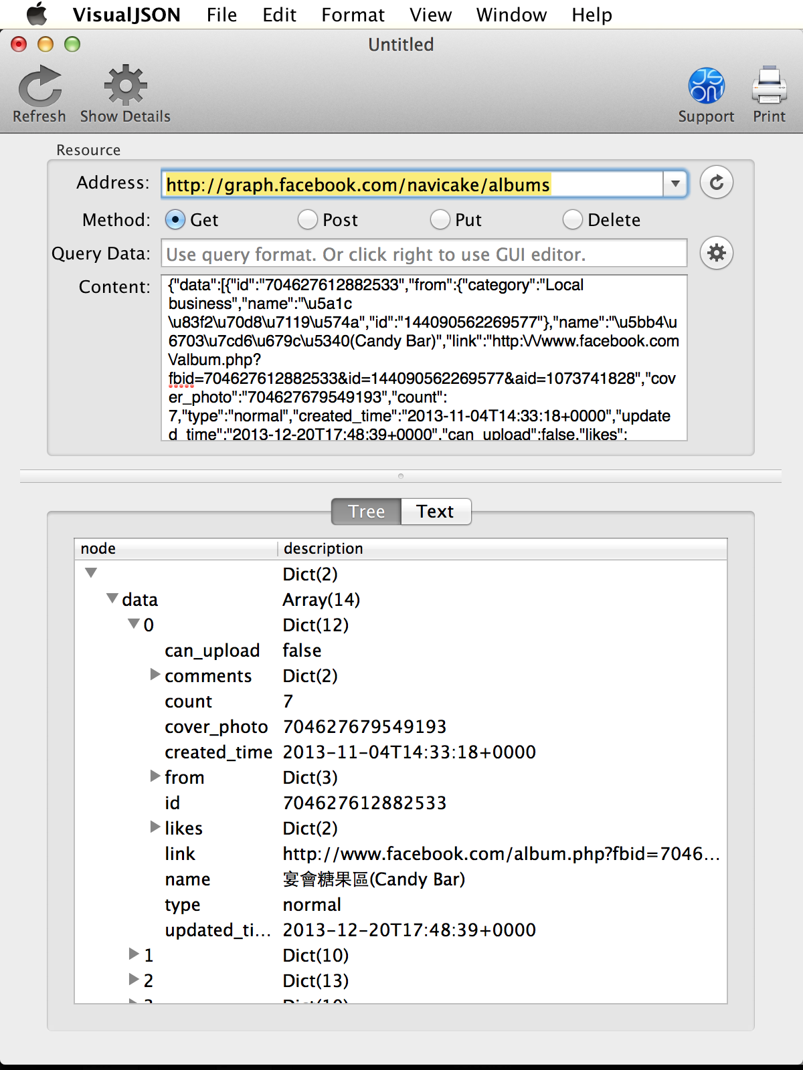Select the created_time row

401,752
